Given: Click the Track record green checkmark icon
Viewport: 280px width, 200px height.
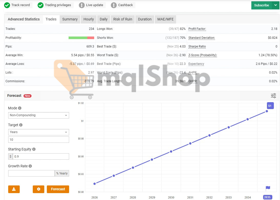Looking at the screenshot, I should [7, 5].
